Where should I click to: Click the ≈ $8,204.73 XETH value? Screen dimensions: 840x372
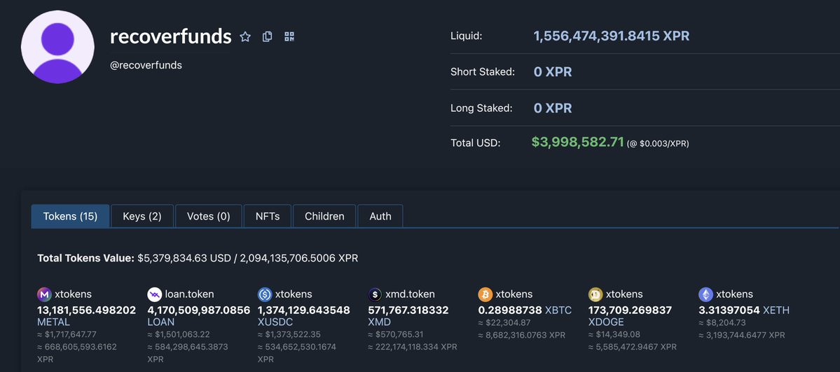coord(722,322)
